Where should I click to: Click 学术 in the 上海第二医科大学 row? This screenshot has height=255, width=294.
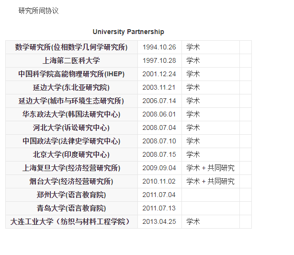(193, 60)
